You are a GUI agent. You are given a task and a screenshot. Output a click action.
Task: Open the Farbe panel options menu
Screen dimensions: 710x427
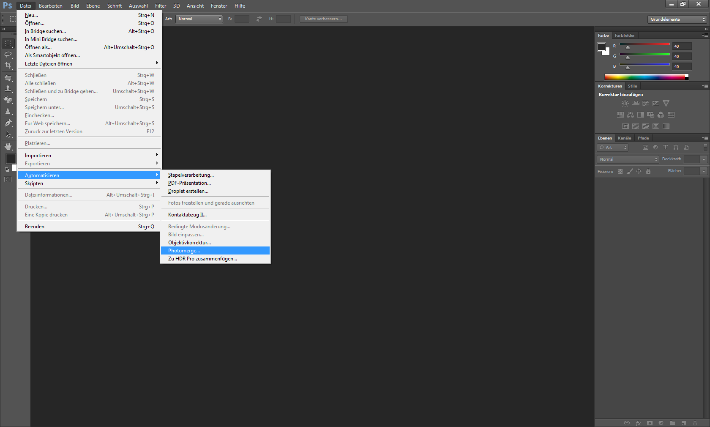coord(705,36)
